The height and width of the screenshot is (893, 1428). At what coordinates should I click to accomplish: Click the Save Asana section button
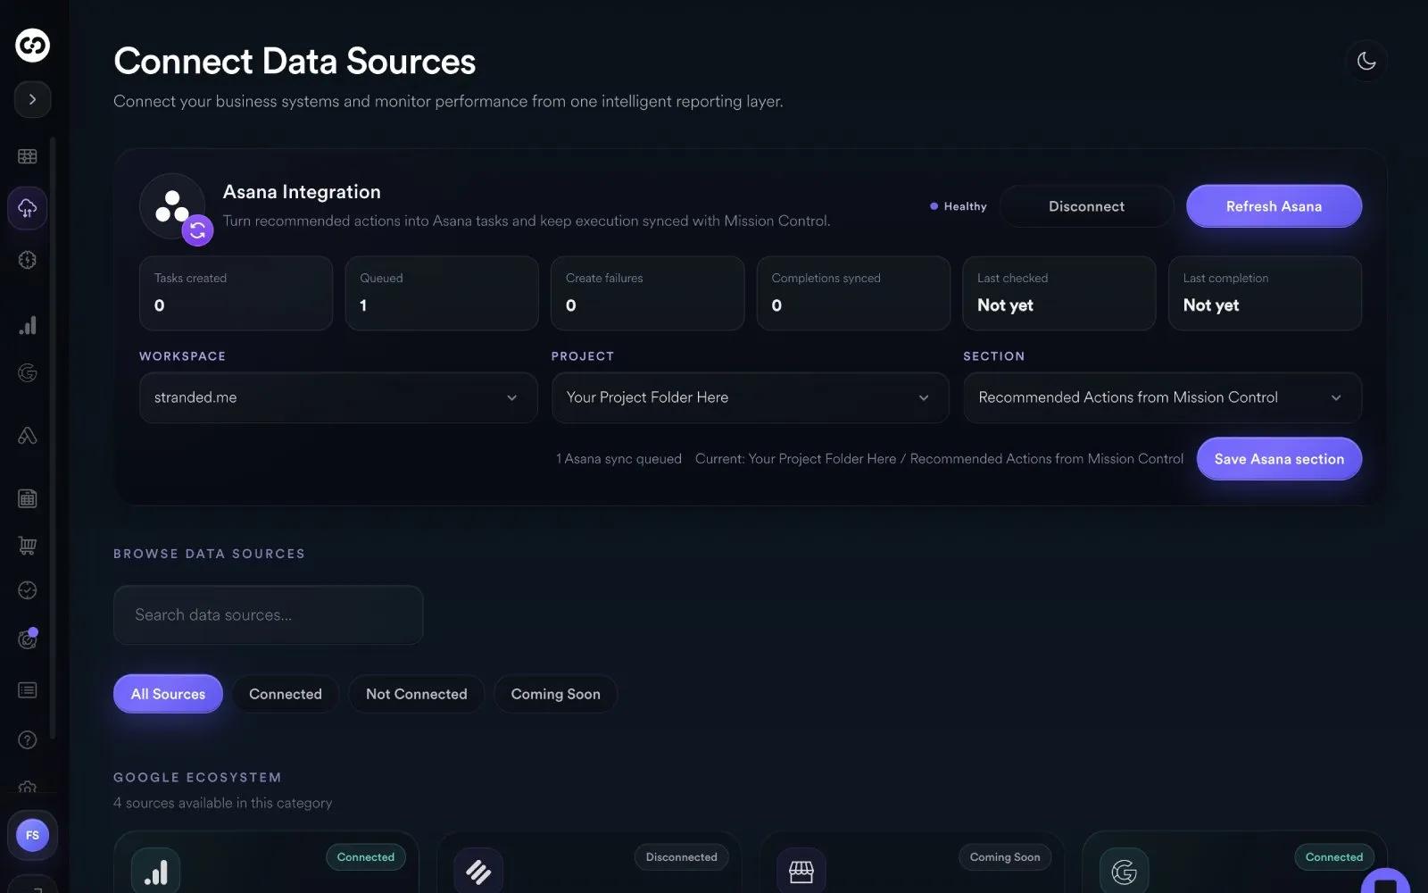[1279, 459]
